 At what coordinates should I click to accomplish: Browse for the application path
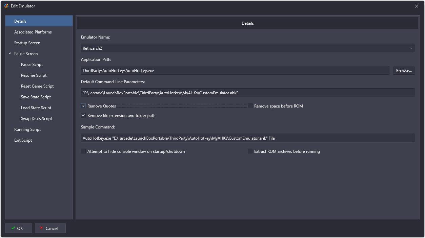click(x=404, y=70)
